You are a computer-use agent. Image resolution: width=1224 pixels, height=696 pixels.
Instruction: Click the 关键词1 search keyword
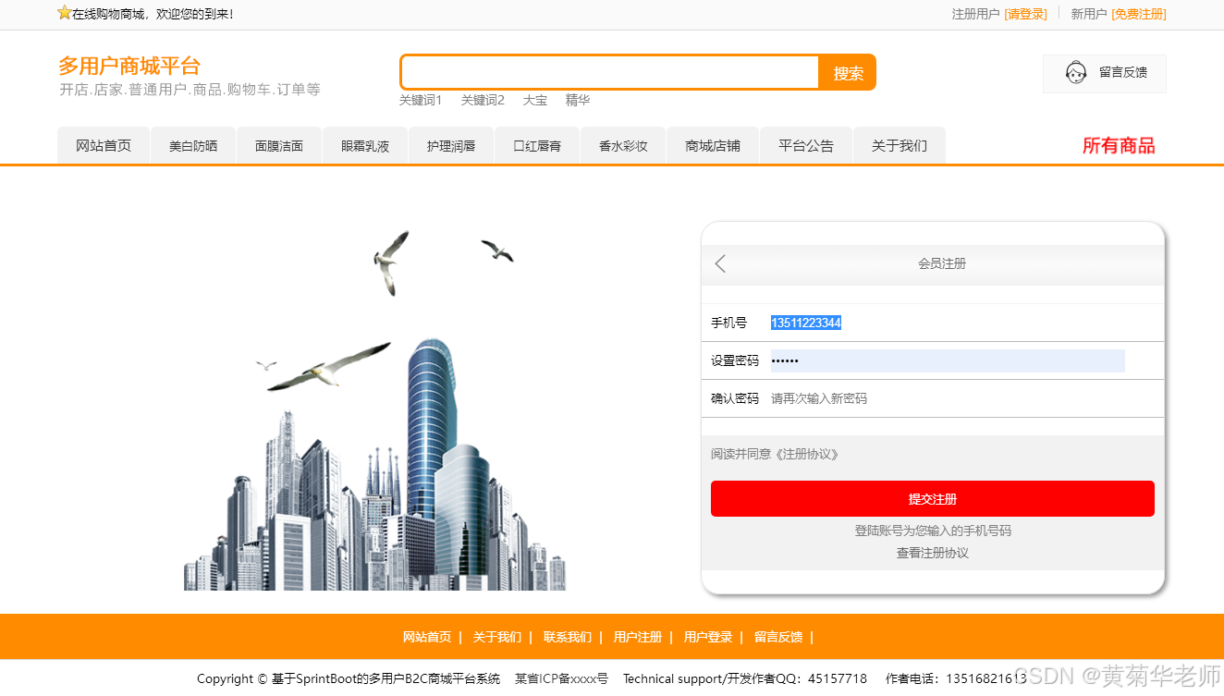(x=421, y=100)
